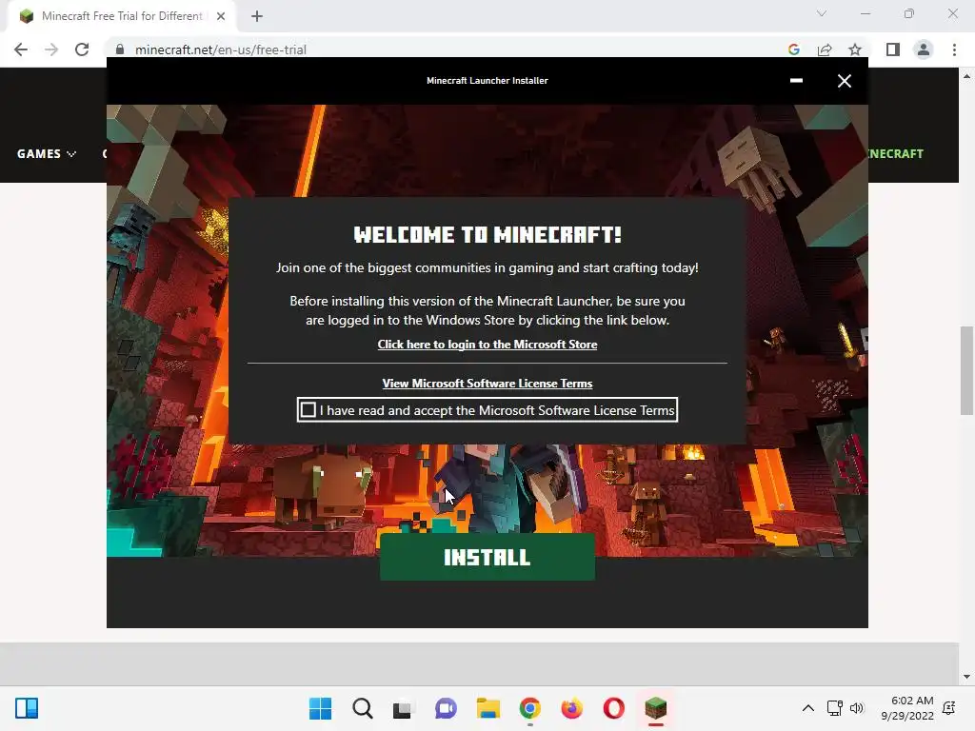This screenshot has width=975, height=731.
Task: Open the Windows Start menu
Action: [320, 708]
